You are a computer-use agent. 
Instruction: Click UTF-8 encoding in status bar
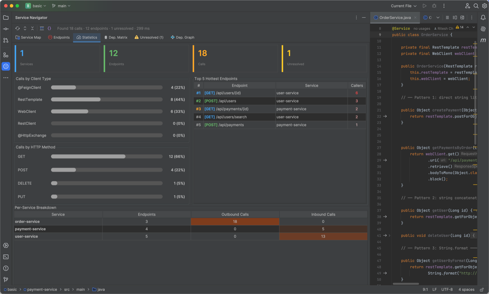click(x=447, y=289)
